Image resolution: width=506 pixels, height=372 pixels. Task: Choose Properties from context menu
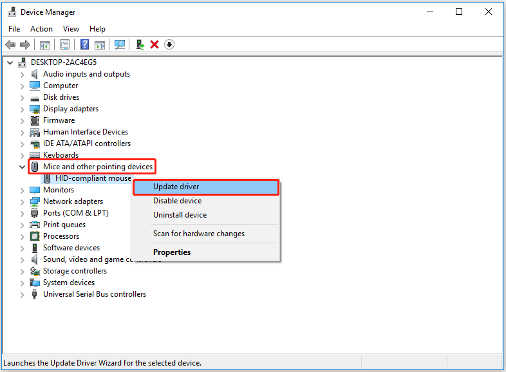tap(206, 252)
